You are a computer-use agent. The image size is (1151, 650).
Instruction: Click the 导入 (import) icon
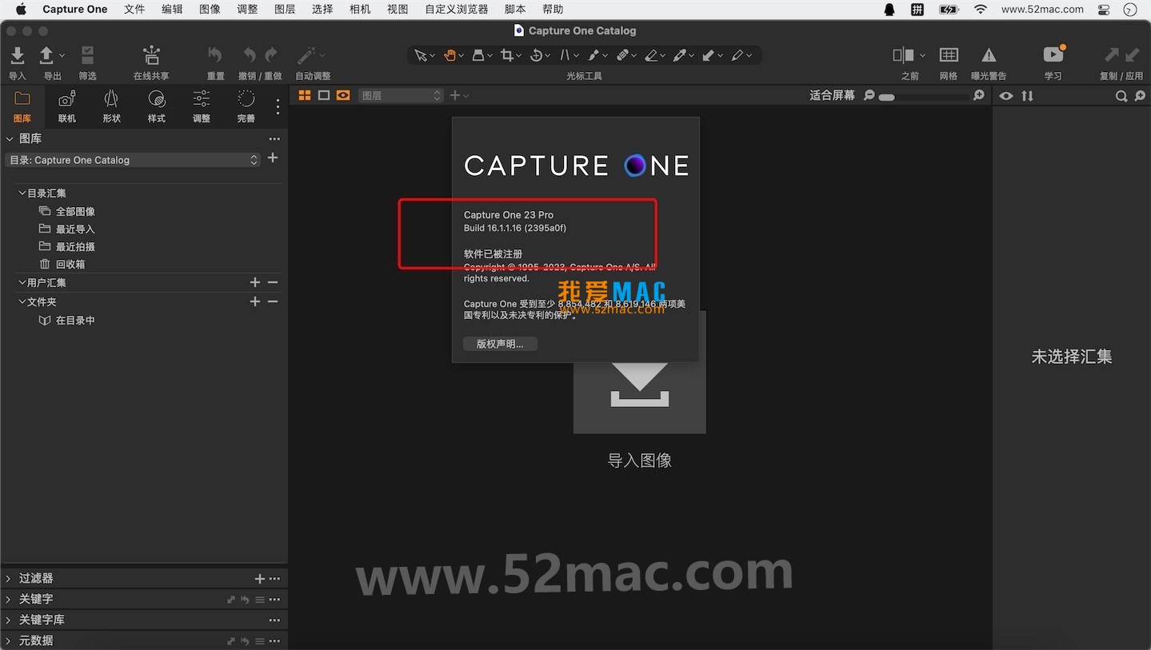[x=17, y=56]
